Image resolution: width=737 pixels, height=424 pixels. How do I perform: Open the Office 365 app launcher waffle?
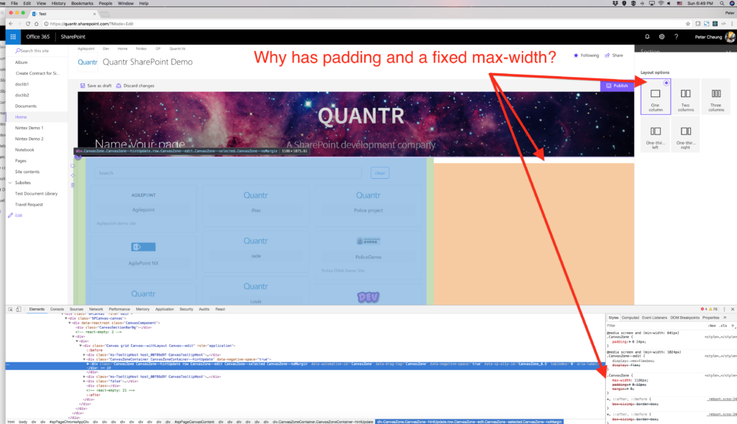[13, 37]
